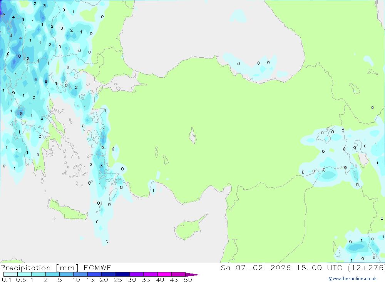Click the '35' legend scale label

pos(146,280)
